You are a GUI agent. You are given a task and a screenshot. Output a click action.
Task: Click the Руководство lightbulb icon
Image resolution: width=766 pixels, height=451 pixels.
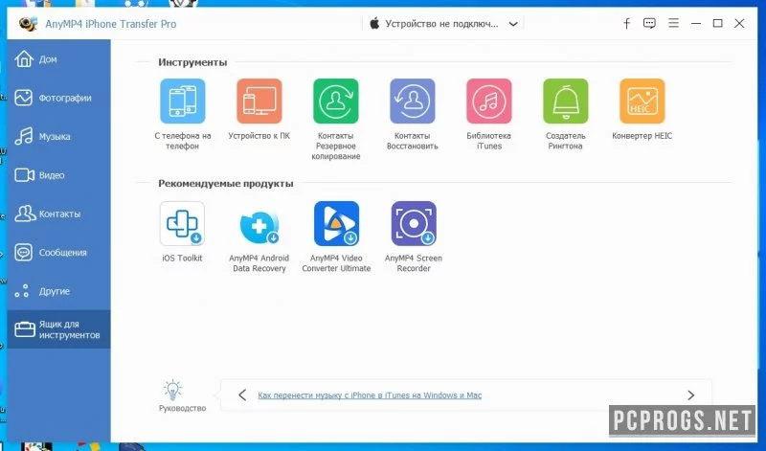172,390
